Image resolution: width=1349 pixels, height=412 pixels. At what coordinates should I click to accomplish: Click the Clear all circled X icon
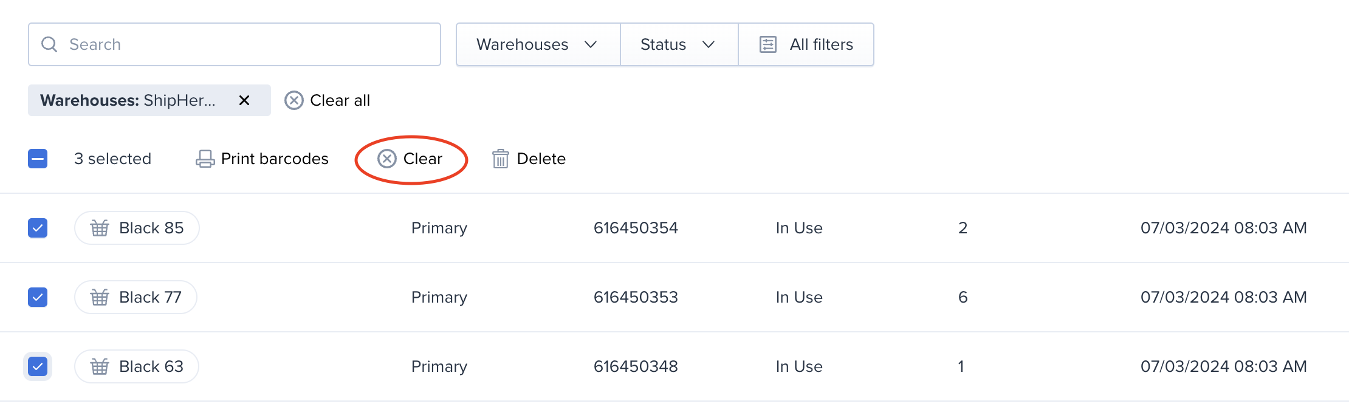coord(294,100)
